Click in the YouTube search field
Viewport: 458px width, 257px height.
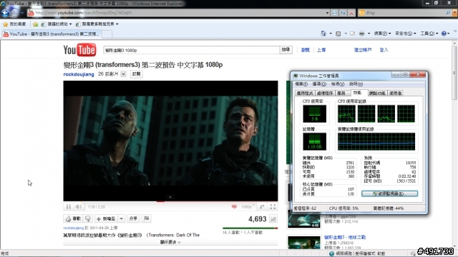coord(191,50)
